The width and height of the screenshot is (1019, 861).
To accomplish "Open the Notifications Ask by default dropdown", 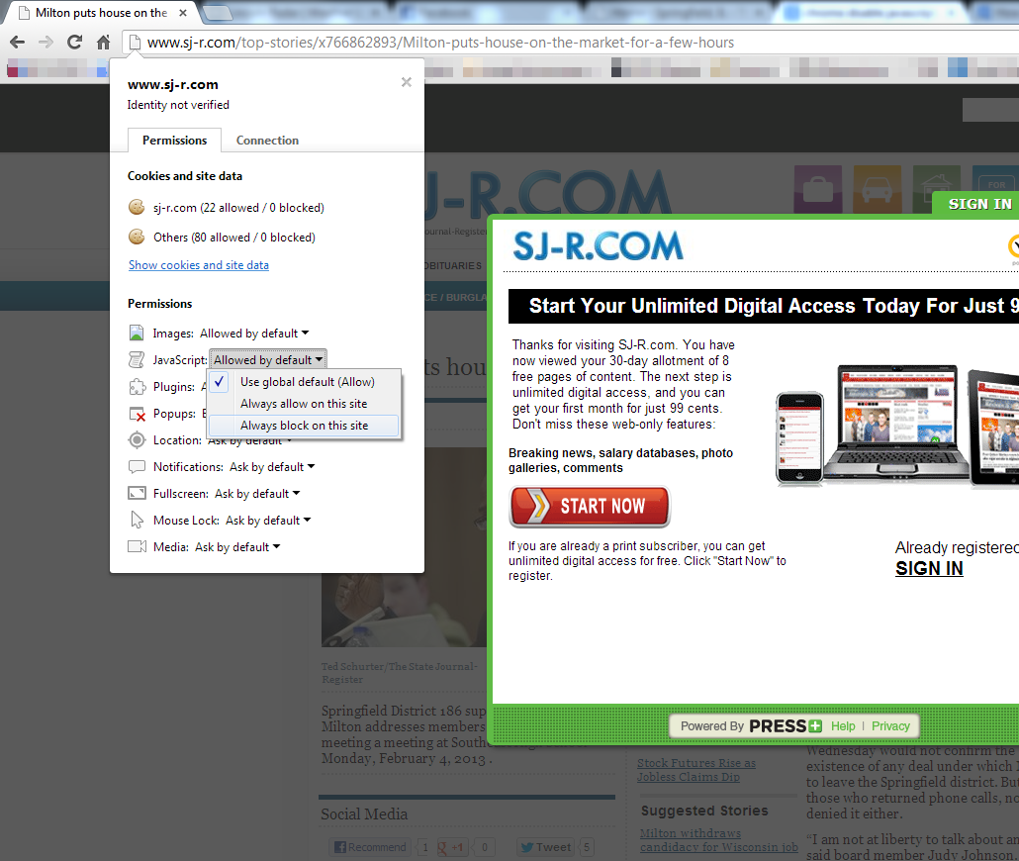I will 272,467.
